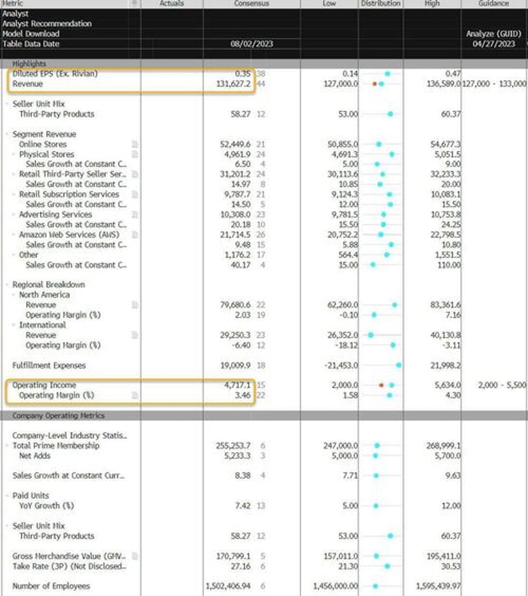Open chart icon for Operating Margin (%) under Operating Income
528x596 pixels.
click(x=134, y=395)
